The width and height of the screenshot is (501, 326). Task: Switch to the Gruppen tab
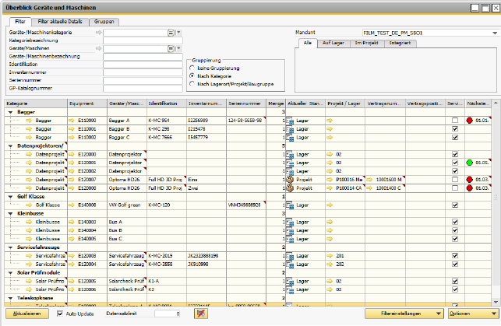click(x=104, y=21)
